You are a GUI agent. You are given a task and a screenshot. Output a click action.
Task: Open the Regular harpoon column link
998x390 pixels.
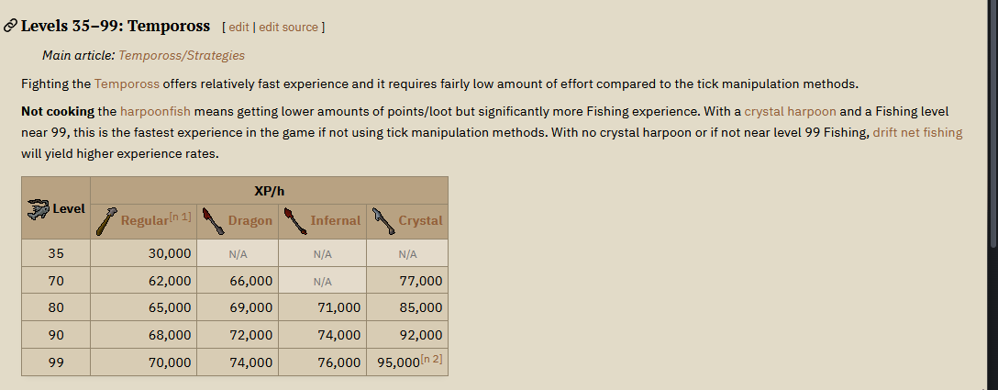(x=145, y=220)
